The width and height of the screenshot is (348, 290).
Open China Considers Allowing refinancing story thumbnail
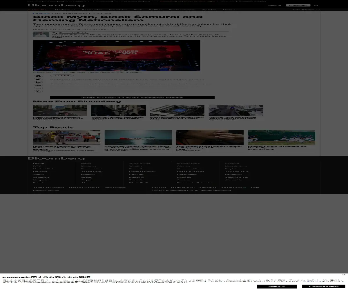pyautogui.click(x=60, y=110)
